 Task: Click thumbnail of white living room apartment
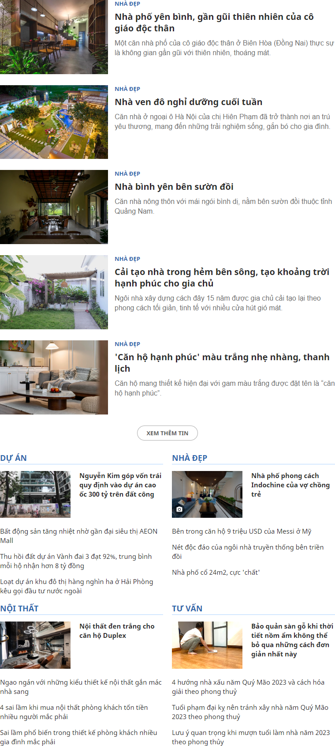coord(54,377)
